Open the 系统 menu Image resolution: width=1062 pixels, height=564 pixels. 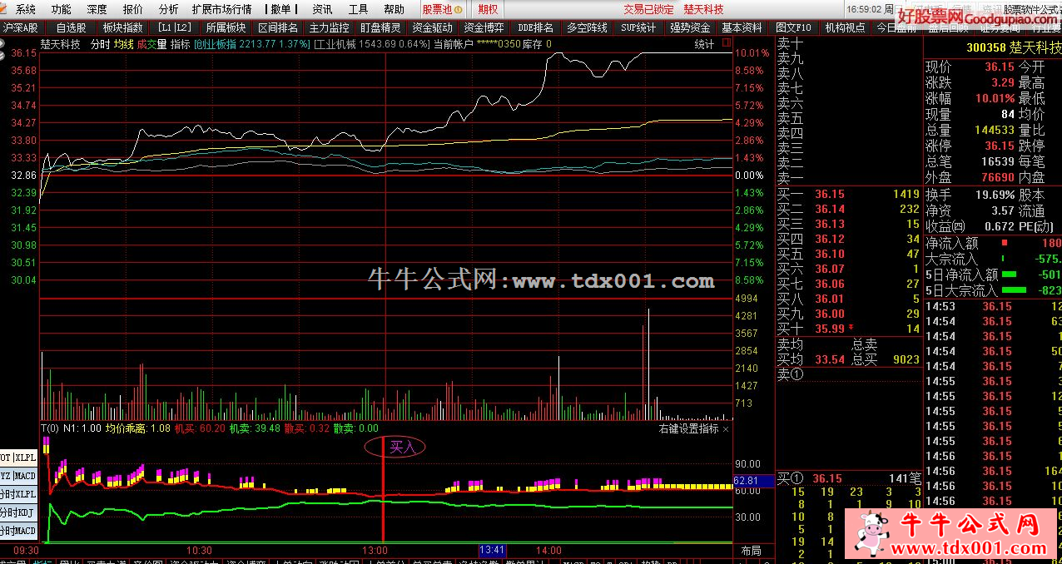[26, 9]
